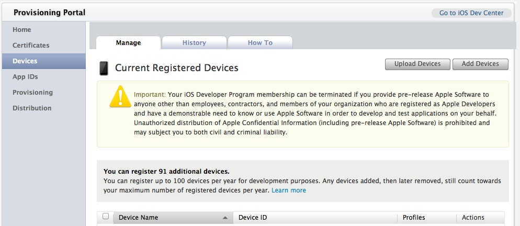Click the Provisioning Portal title
Viewport: 520px width, 226px height.
49,13
